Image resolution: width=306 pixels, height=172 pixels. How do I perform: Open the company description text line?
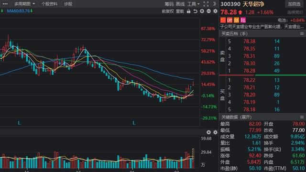(262, 26)
